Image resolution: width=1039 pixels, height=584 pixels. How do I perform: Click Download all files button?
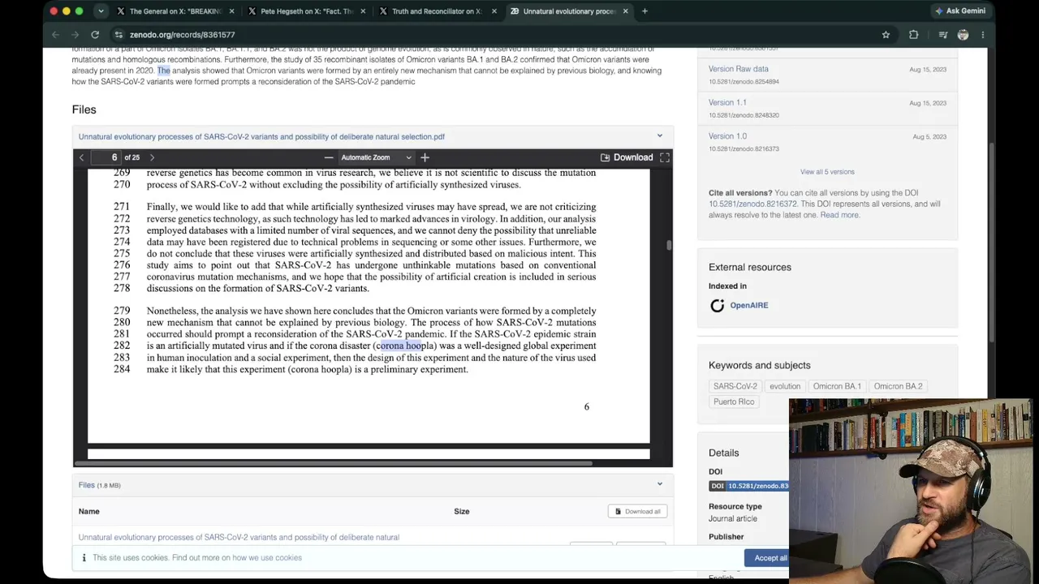point(637,511)
